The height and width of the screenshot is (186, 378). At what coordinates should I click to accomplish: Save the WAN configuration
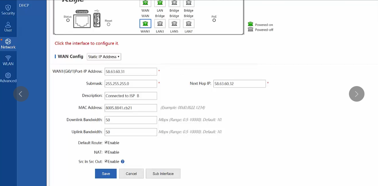pyautogui.click(x=106, y=174)
